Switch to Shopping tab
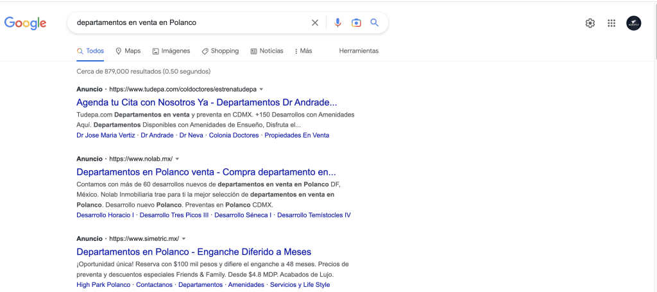The width and height of the screenshot is (657, 292). click(x=220, y=51)
